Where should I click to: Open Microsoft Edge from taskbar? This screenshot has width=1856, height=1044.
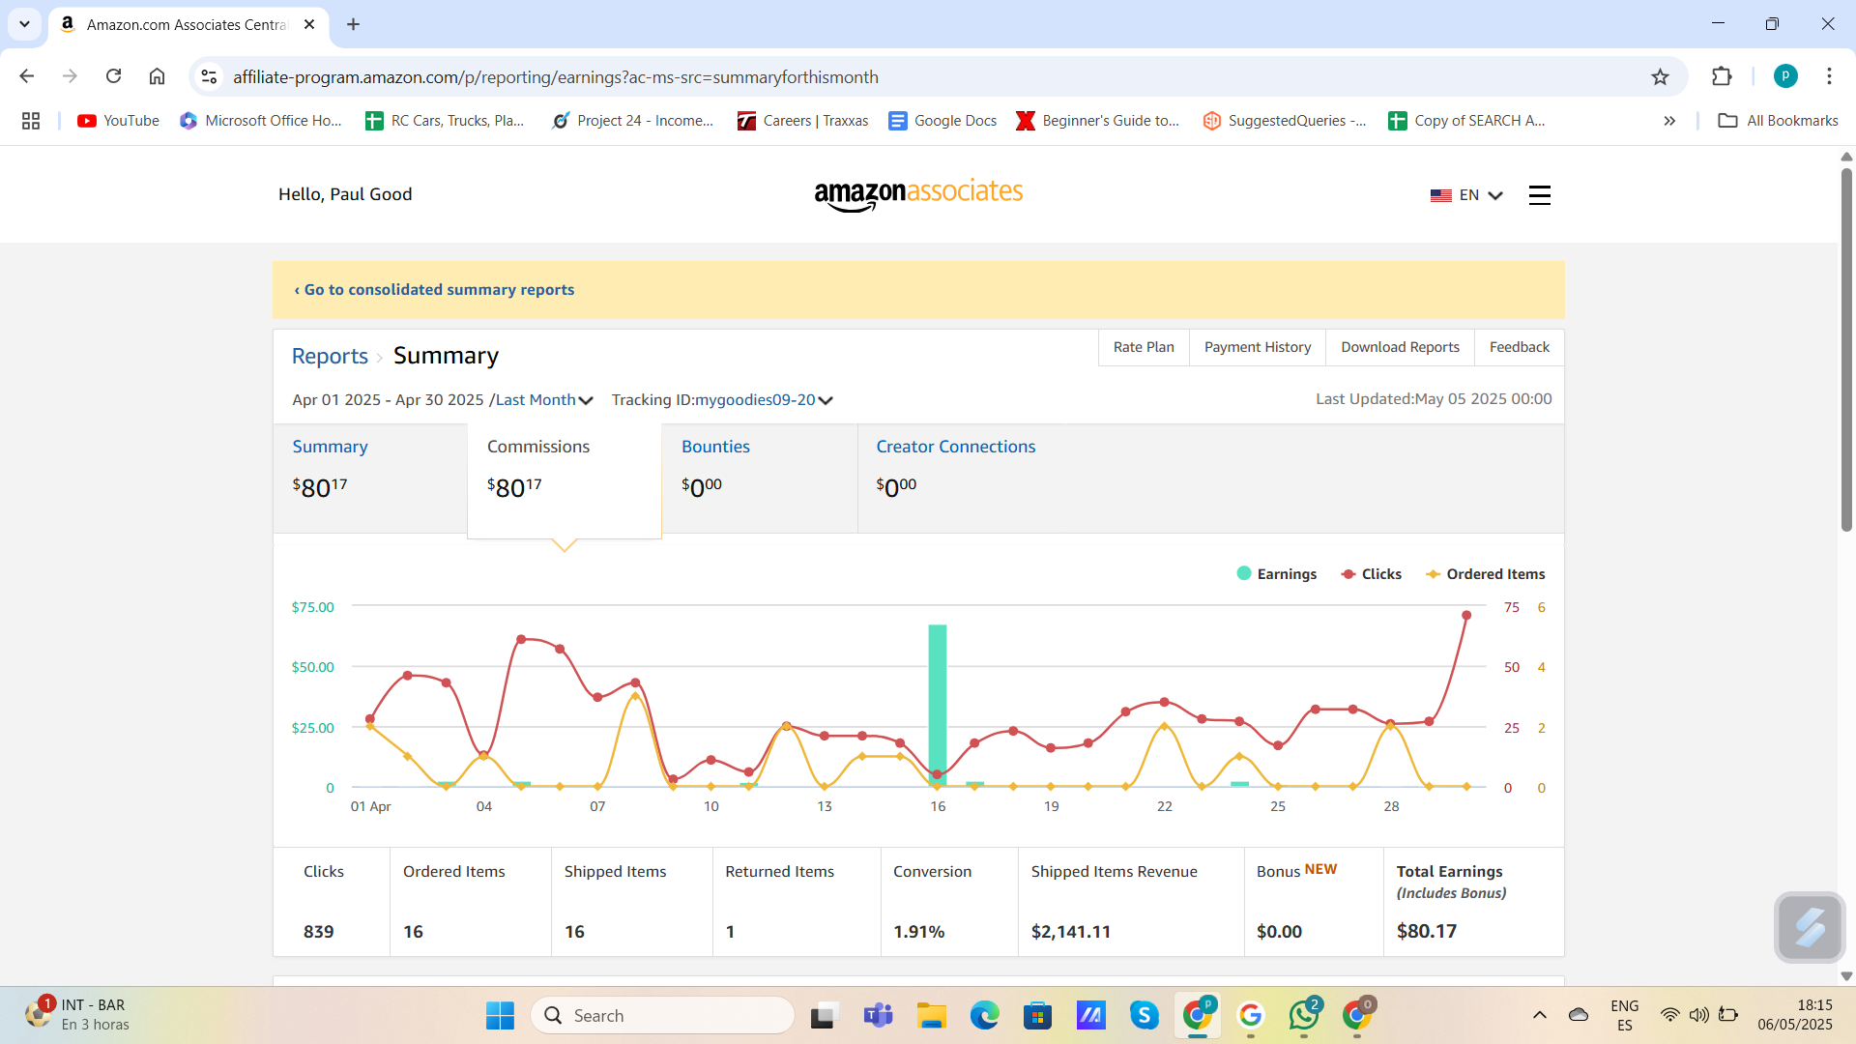pyautogui.click(x=984, y=1015)
